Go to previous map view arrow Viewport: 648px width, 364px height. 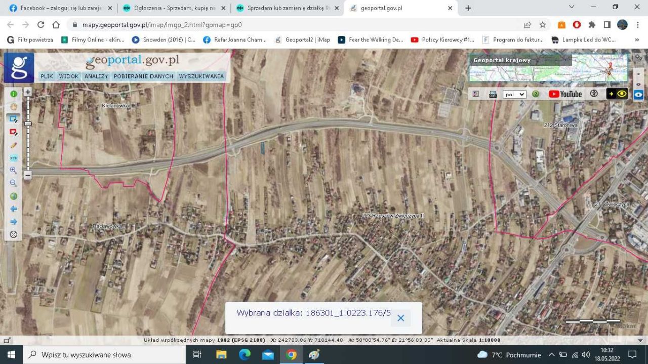click(x=14, y=209)
